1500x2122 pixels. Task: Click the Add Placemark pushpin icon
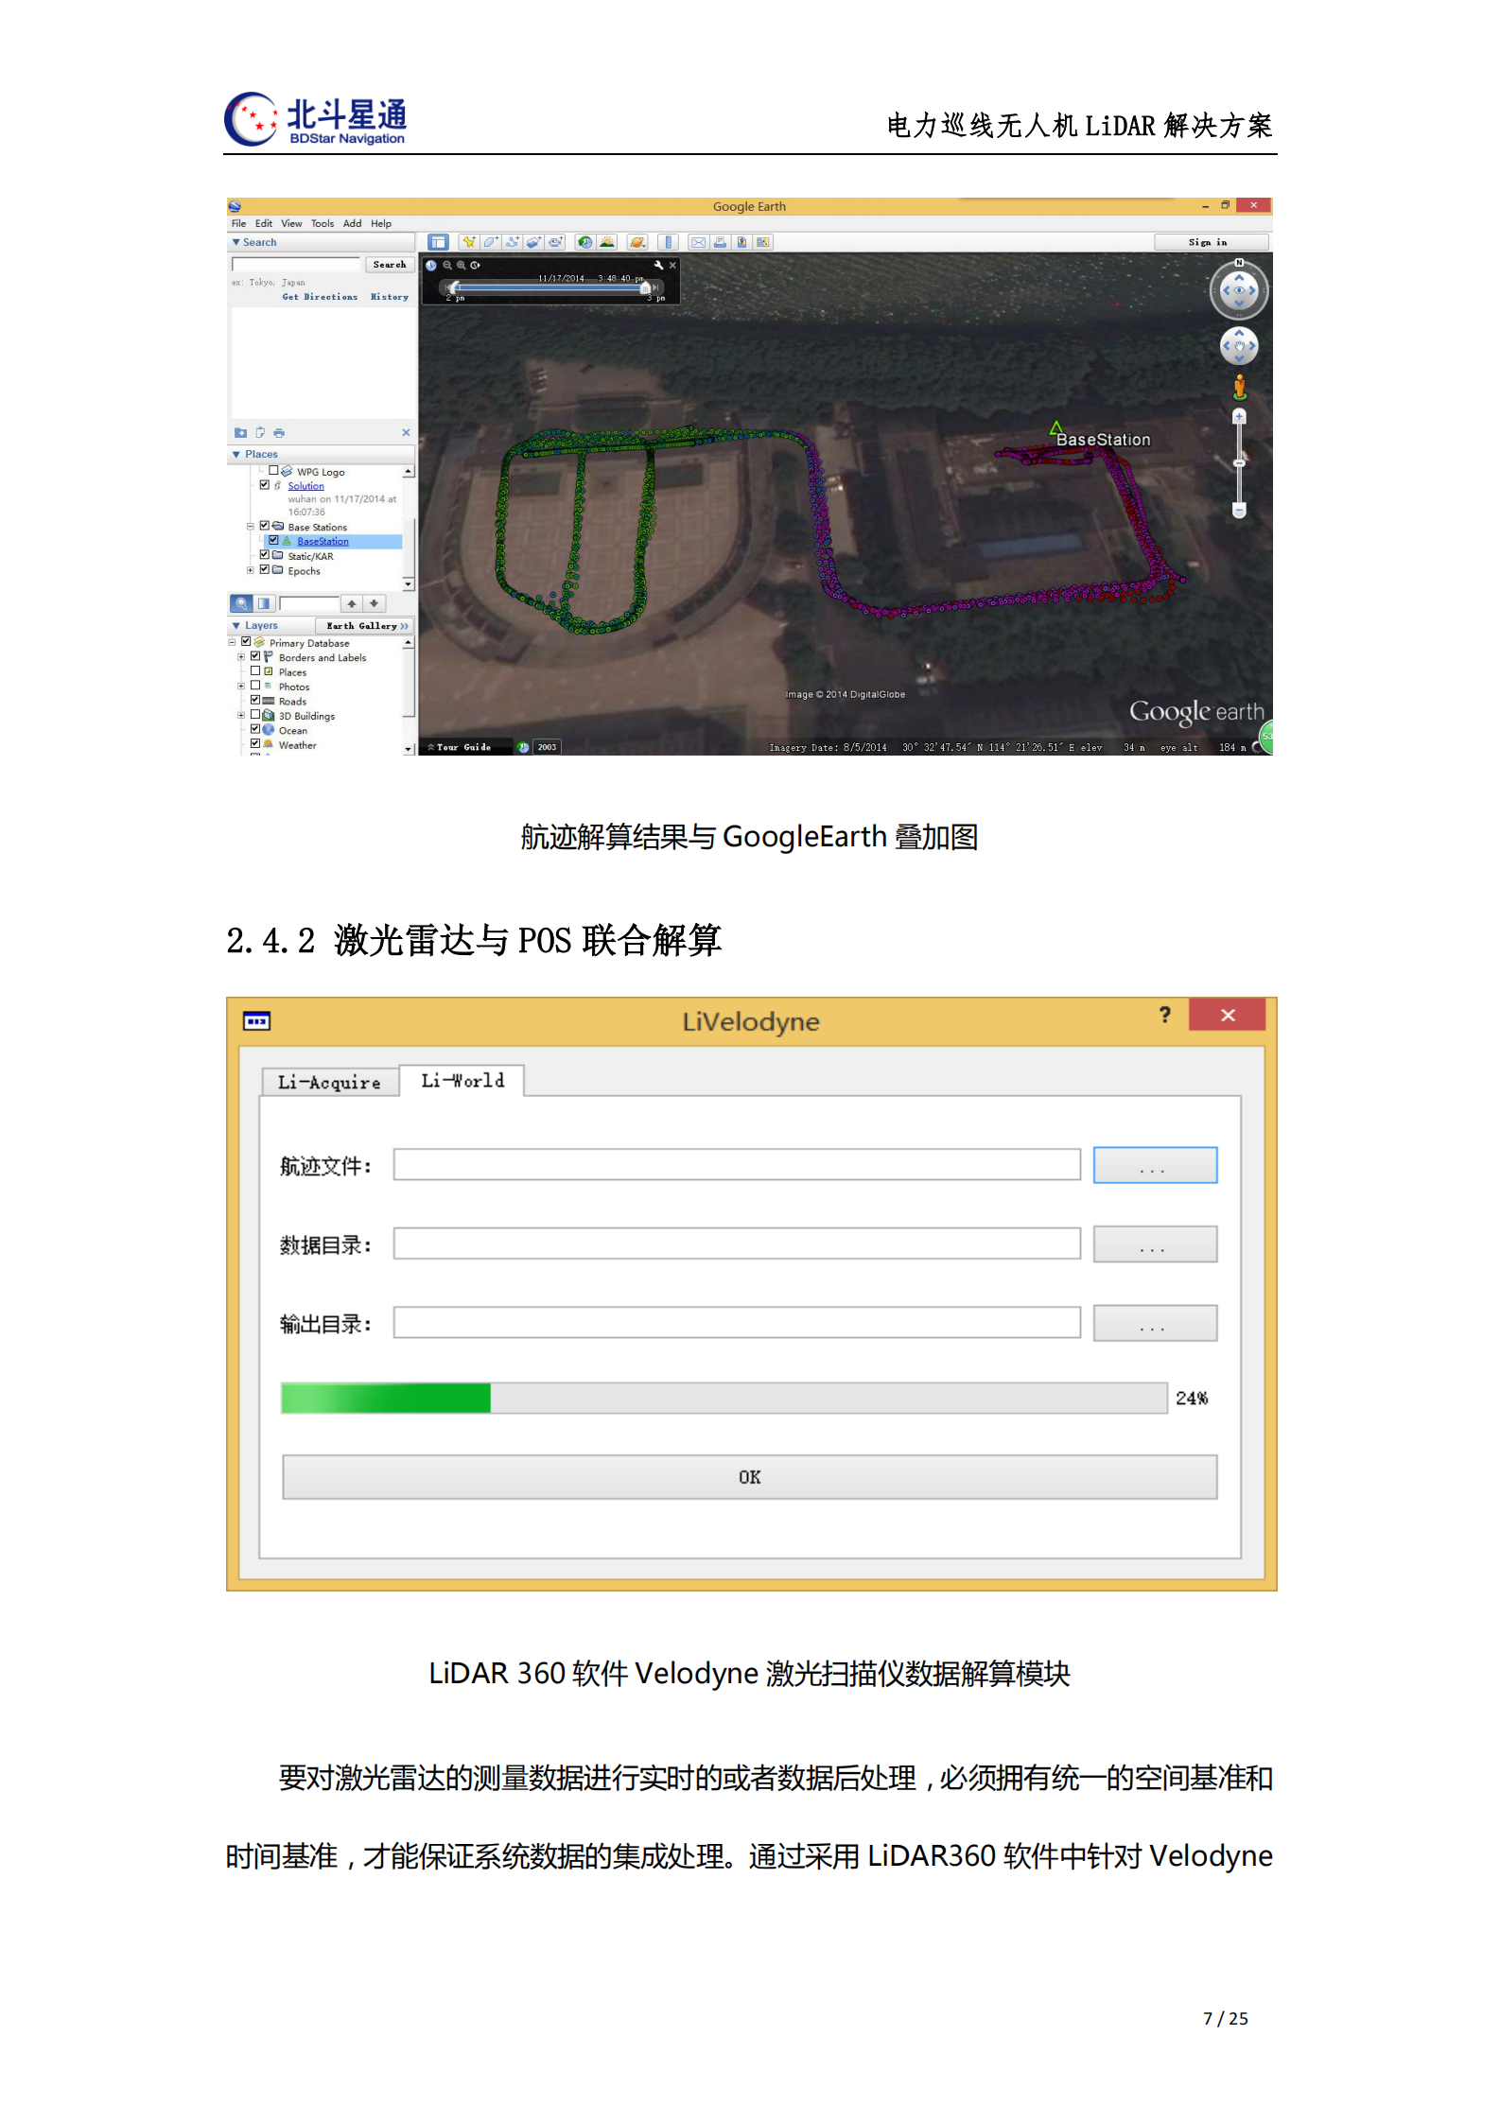tap(468, 242)
